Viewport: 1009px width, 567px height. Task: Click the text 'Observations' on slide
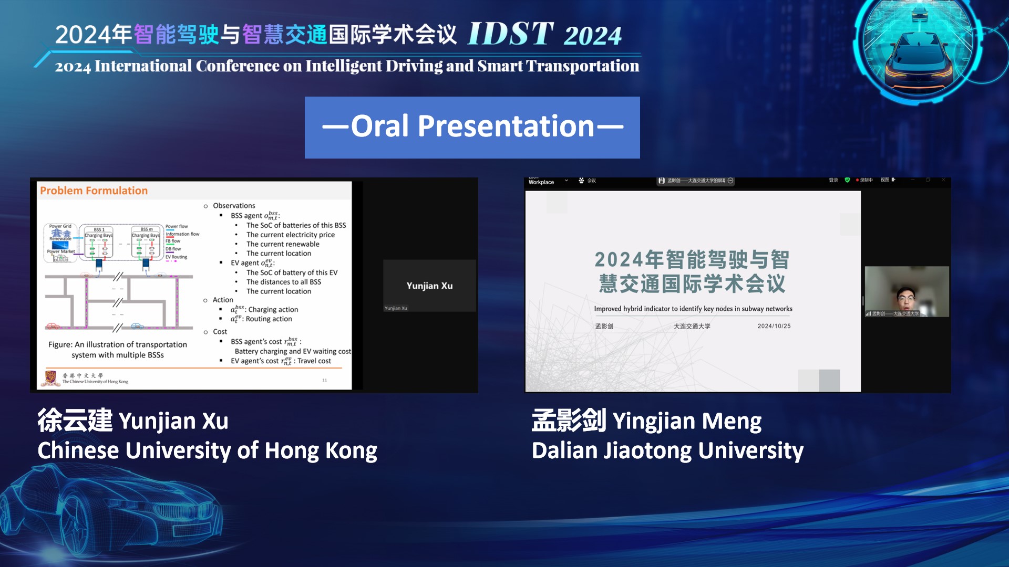[234, 206]
